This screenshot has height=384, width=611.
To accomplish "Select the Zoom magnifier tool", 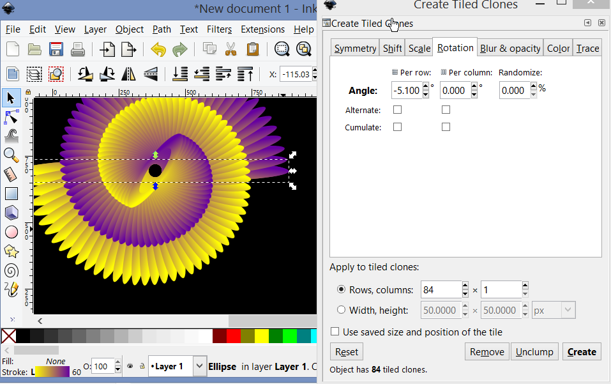I will pyautogui.click(x=11, y=155).
